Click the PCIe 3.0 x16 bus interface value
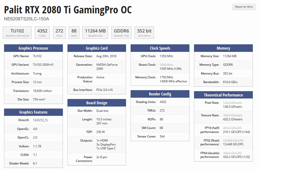This screenshot has height=171, width=291. coord(105,90)
